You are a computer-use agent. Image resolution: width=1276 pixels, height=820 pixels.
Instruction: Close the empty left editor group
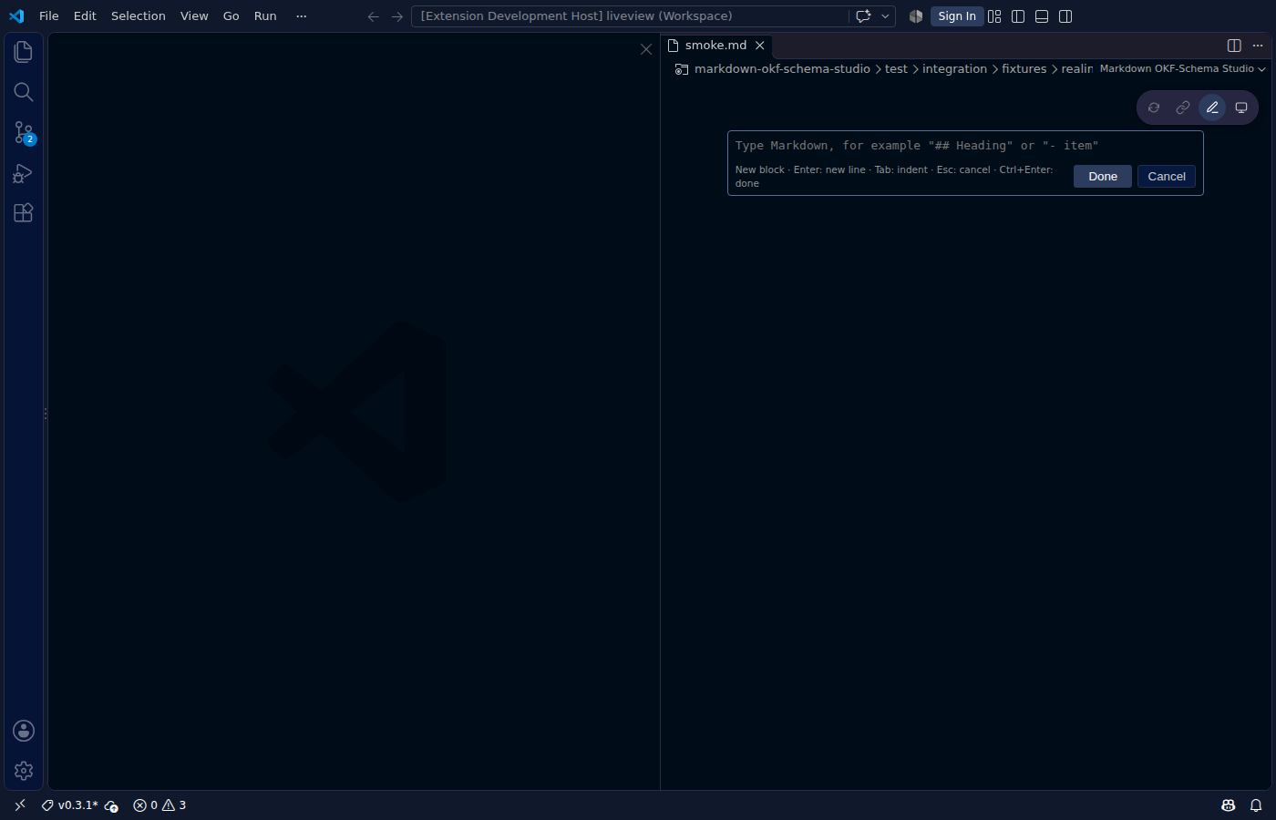point(646,49)
